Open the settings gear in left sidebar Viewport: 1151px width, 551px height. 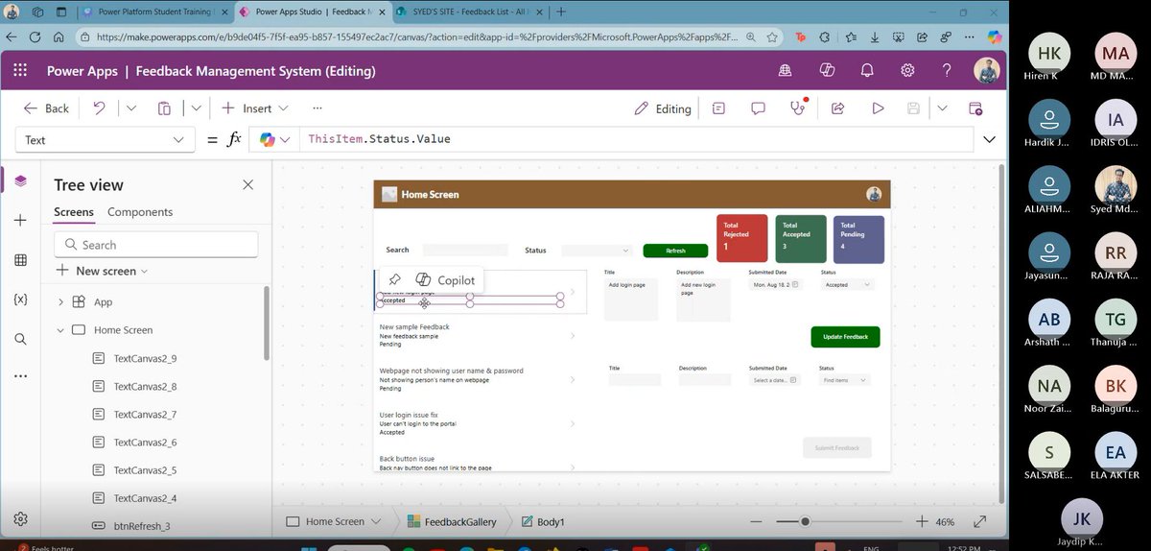coord(21,518)
